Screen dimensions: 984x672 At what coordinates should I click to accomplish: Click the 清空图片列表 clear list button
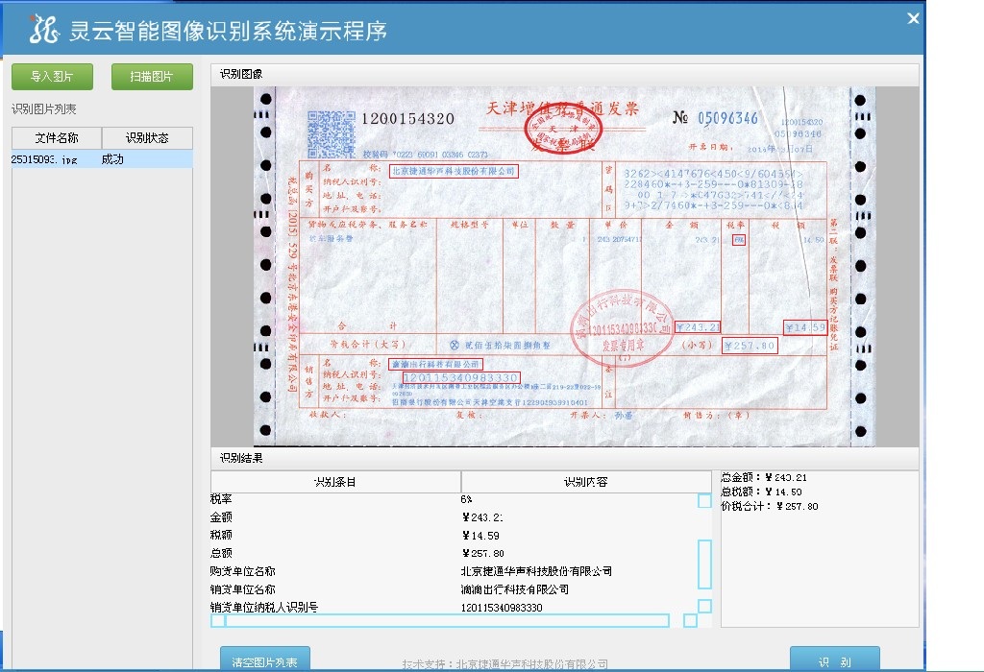264,660
